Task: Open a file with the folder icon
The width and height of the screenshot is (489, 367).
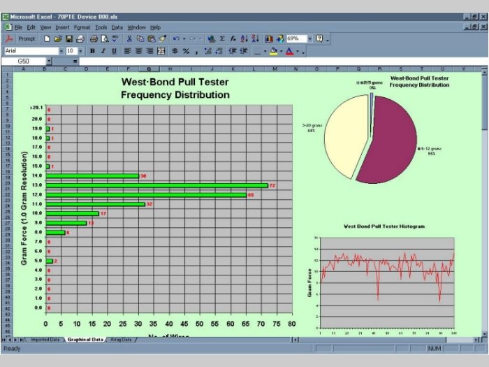Action: 58,38
